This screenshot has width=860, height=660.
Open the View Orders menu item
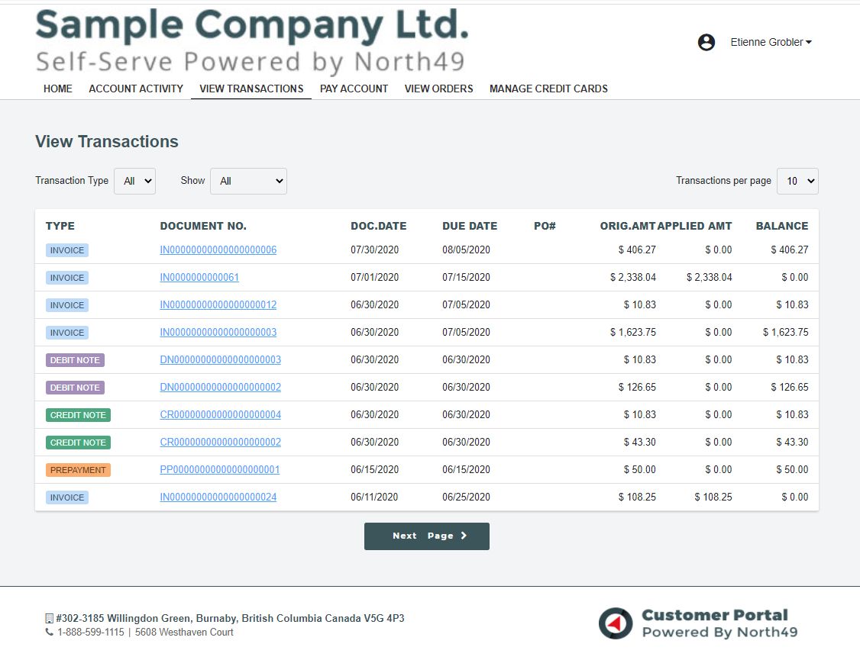(x=438, y=89)
